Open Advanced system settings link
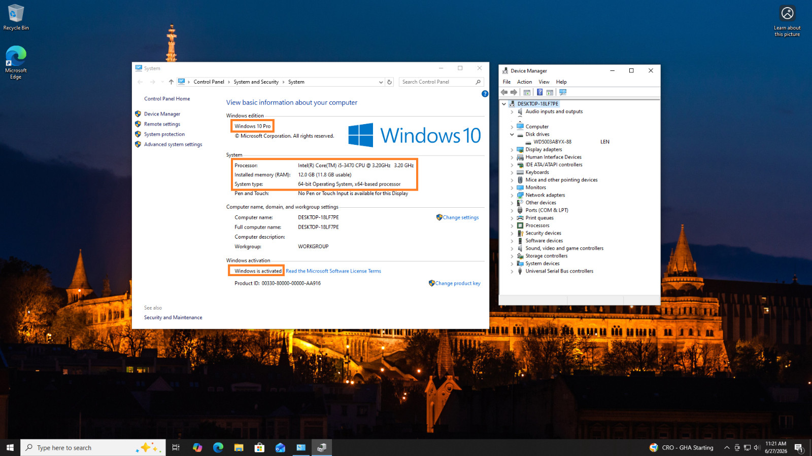812x456 pixels. tap(173, 144)
